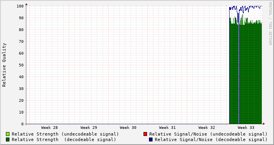Click the Relative Quality axis title

tap(4, 65)
